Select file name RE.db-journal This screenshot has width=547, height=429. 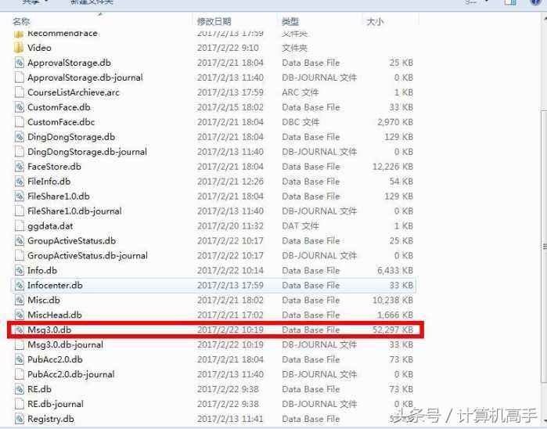point(56,404)
